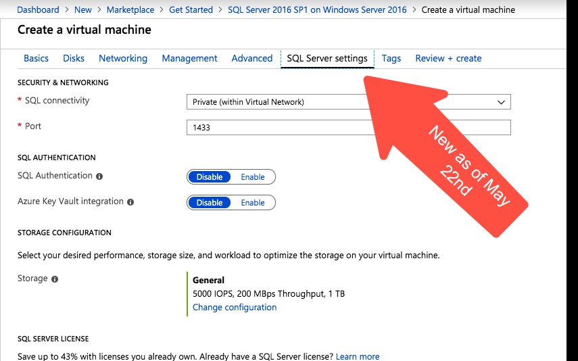Open info icon beside Azure Key Vault integration

tap(130, 202)
